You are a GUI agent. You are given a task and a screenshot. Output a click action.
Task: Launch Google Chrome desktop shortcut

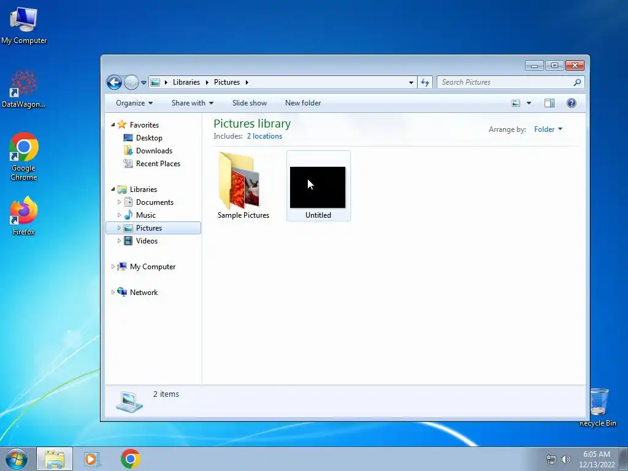(24, 156)
